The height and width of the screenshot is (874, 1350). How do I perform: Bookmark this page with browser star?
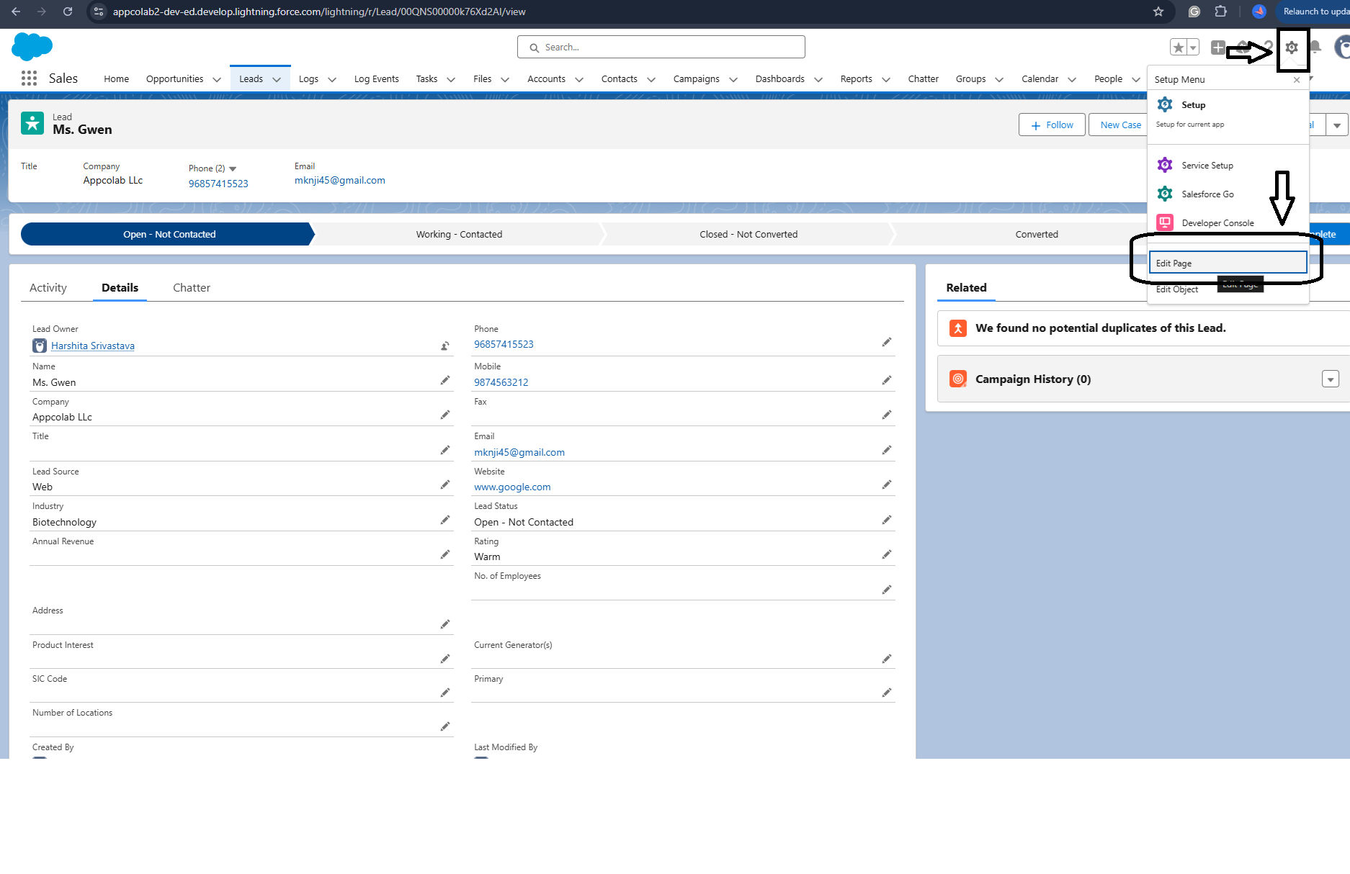(1158, 12)
